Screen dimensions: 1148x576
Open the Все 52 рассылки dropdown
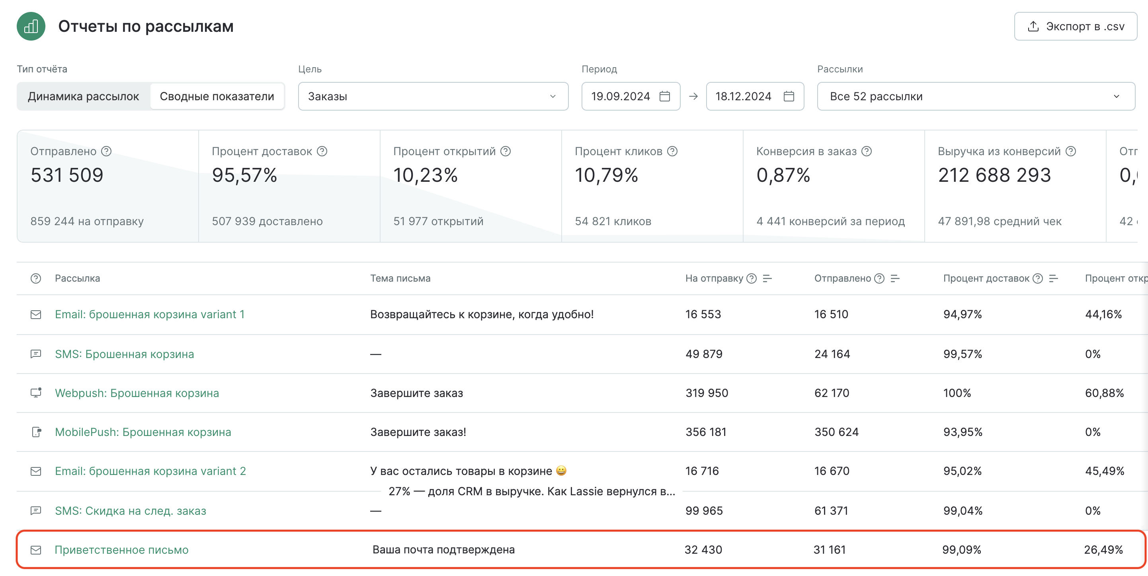pyautogui.click(x=976, y=96)
